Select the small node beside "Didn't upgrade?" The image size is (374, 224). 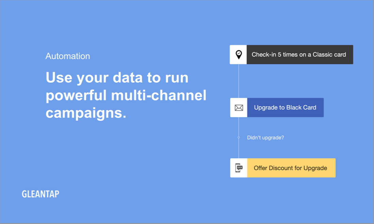[x=239, y=137]
